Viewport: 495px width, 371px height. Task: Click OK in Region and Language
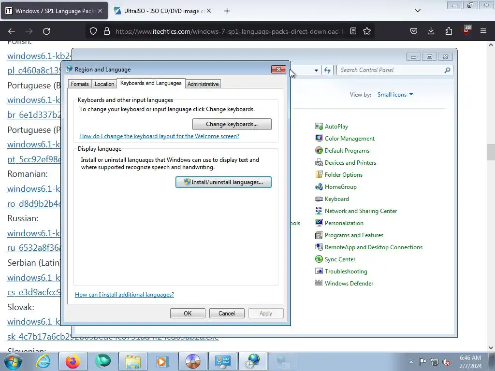pos(188,313)
